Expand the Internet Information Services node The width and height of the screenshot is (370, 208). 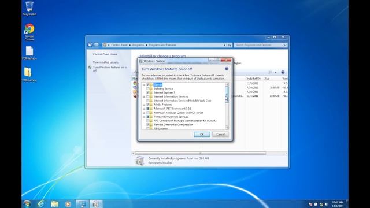click(144, 96)
